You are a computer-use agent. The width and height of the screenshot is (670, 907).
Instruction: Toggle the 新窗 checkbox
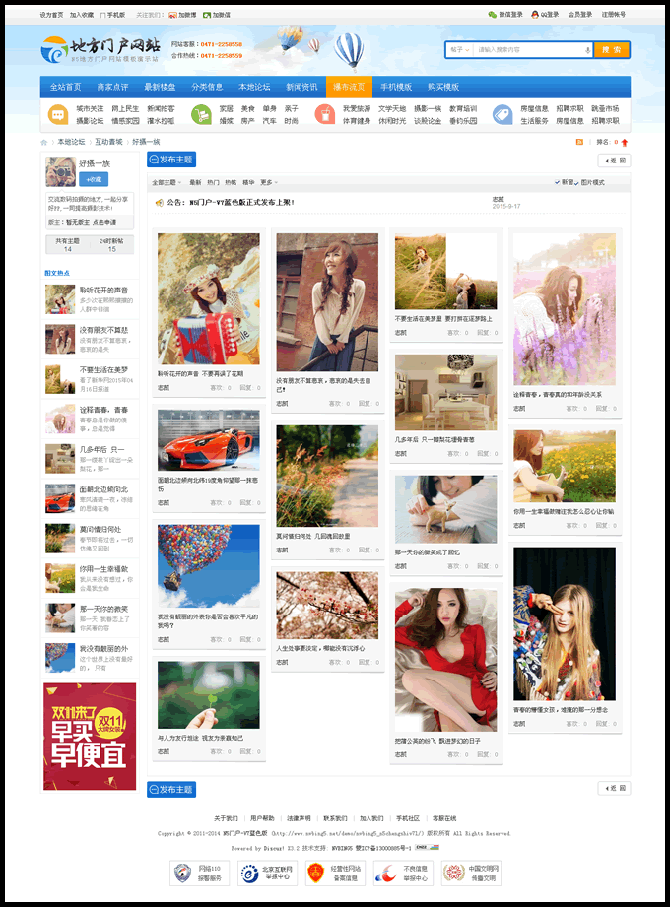coord(557,182)
